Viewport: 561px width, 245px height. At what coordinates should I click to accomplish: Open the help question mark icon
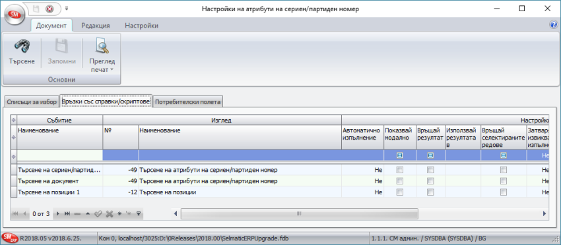[x=553, y=24]
